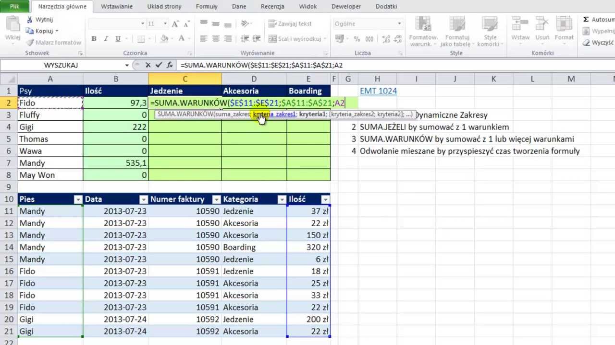Click the Autosumowanie sigma icon
The width and height of the screenshot is (615, 345).
tap(586, 20)
